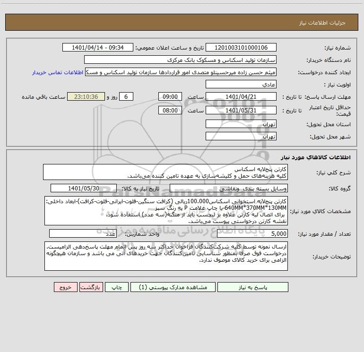Click label 'شماره نیاز:'

coord(338,48)
